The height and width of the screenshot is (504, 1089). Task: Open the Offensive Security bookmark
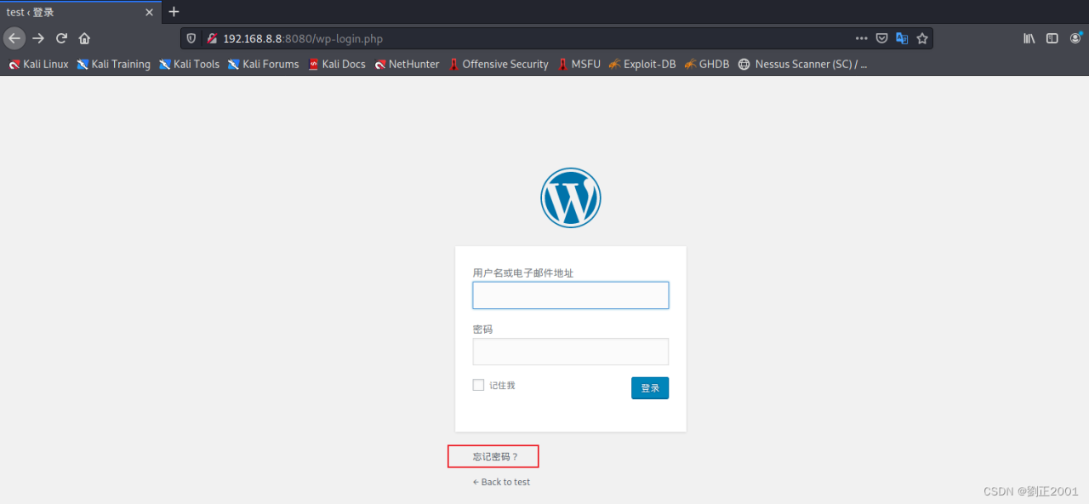499,64
